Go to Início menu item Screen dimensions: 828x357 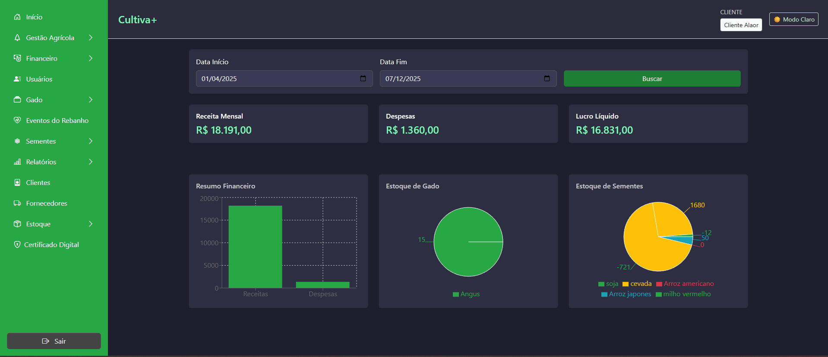[x=54, y=17]
